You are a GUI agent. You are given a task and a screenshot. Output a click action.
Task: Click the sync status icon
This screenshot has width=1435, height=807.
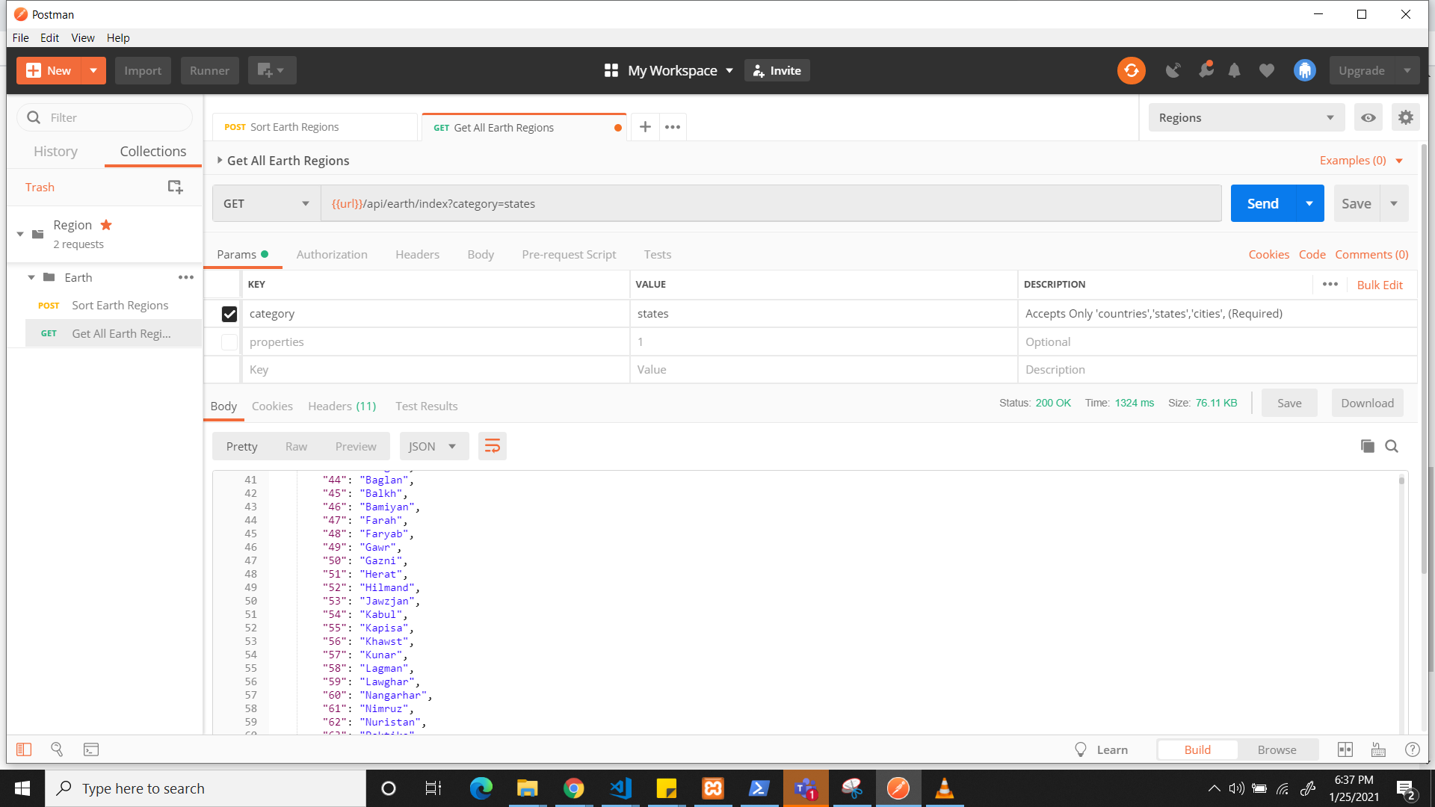pos(1131,70)
